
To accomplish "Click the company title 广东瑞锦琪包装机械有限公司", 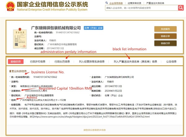I will click(x=56, y=28).
